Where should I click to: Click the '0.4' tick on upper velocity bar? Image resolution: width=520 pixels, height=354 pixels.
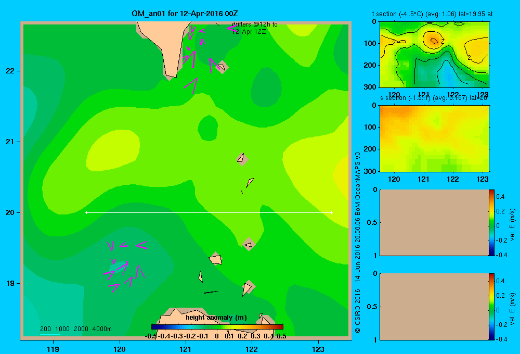[500, 197]
